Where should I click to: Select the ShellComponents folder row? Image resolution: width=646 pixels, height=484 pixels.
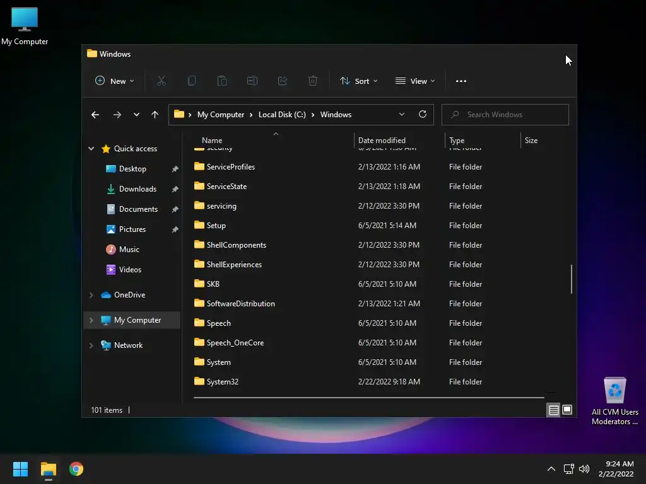coord(368,245)
